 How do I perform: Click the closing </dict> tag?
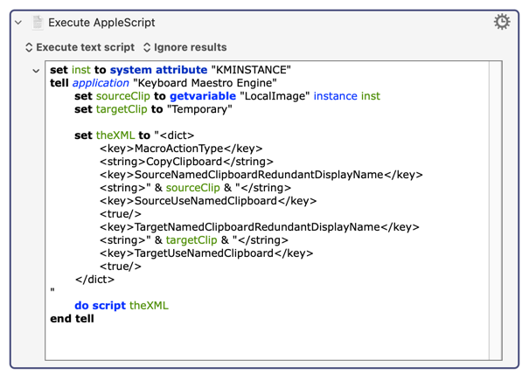coord(94,280)
